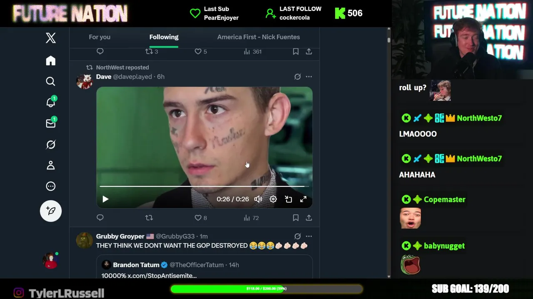Viewport: 533px width, 299px height.
Task: Toggle fullscreen on the video player
Action: [303, 199]
